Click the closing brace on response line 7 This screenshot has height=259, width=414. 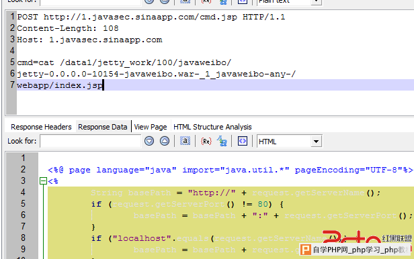(x=93, y=227)
